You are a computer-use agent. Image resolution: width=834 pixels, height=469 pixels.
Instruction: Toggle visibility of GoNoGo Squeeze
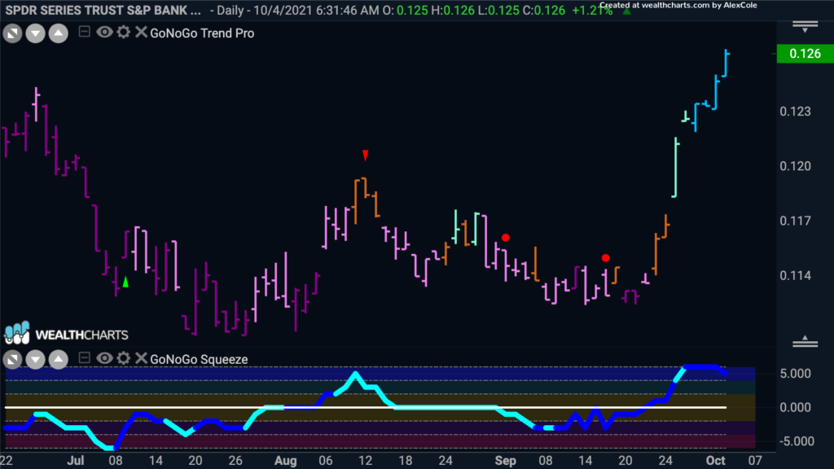click(104, 358)
